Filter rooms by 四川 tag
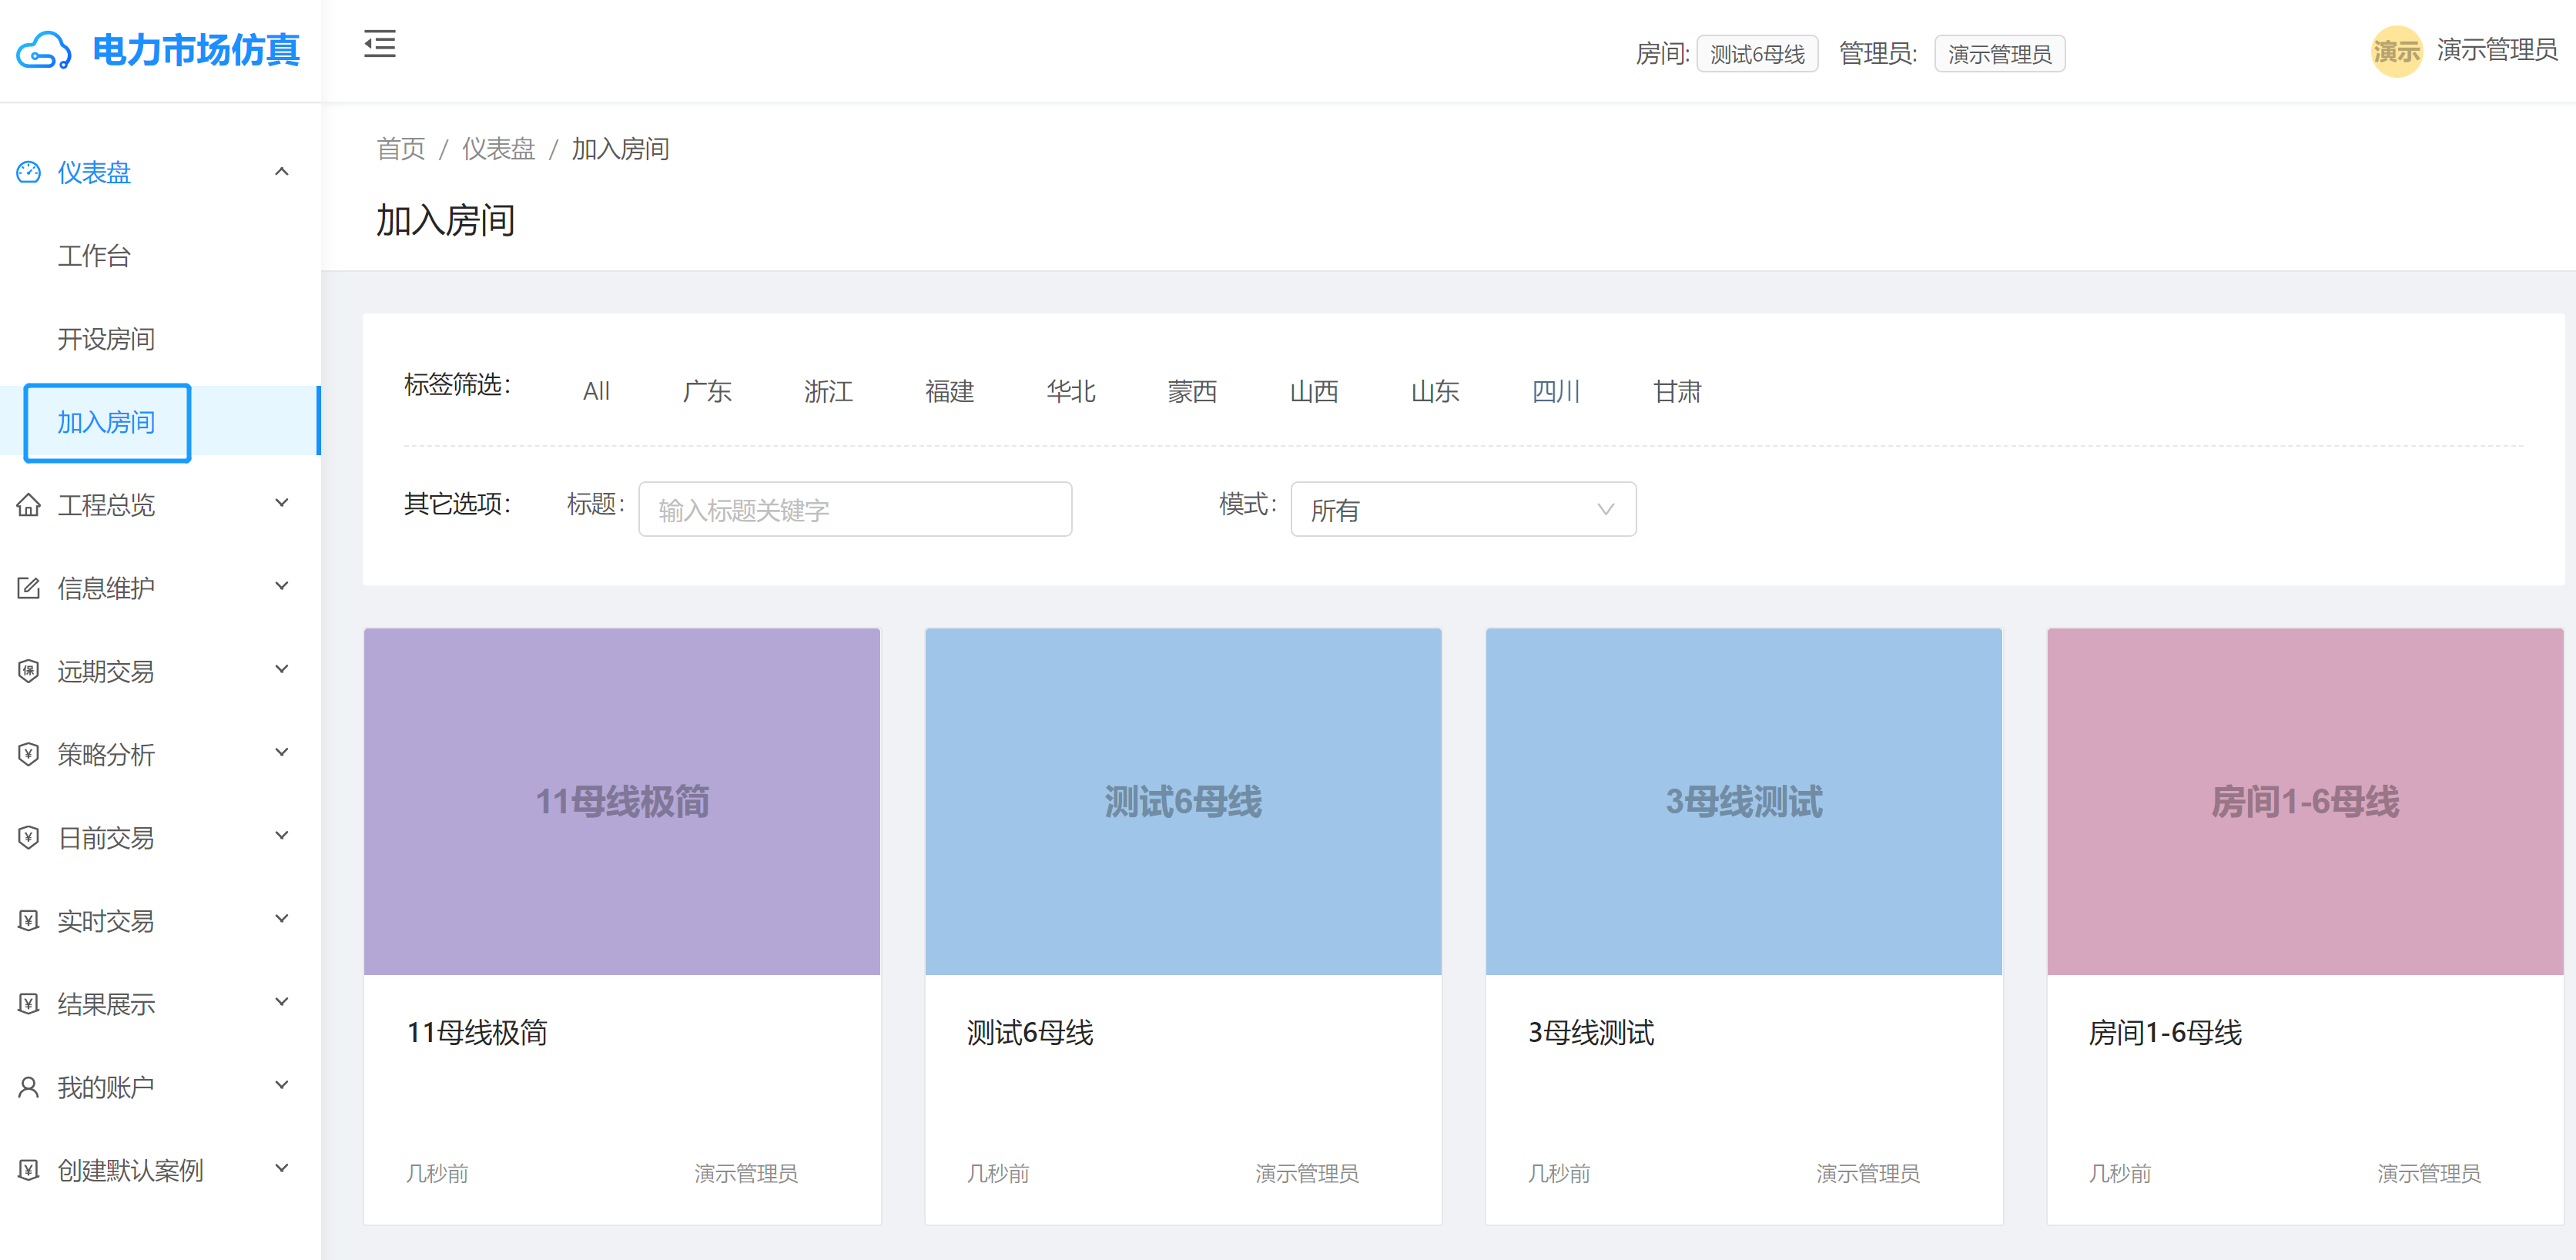Screen dimensions: 2576x1260 click(1556, 391)
